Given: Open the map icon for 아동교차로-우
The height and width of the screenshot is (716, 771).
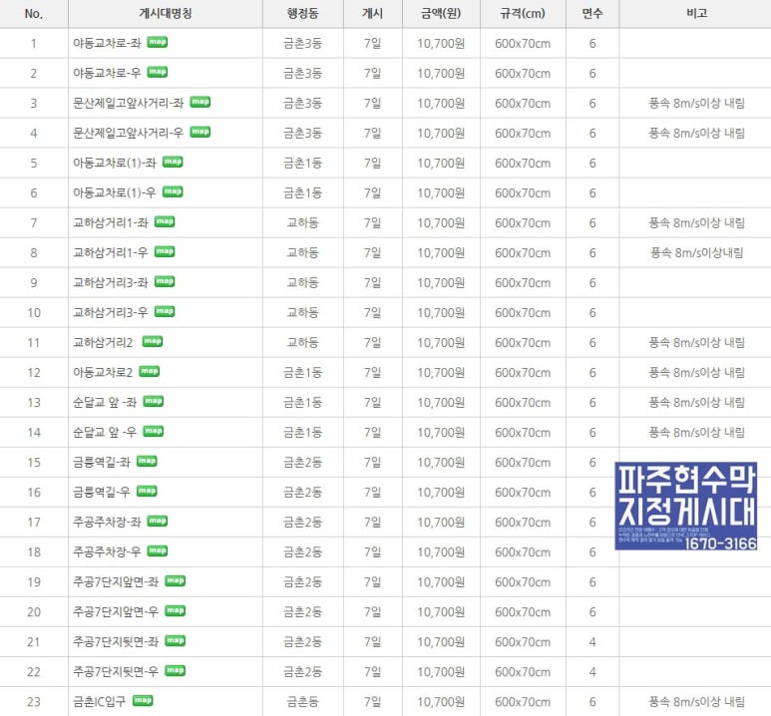Looking at the screenshot, I should coord(158,72).
